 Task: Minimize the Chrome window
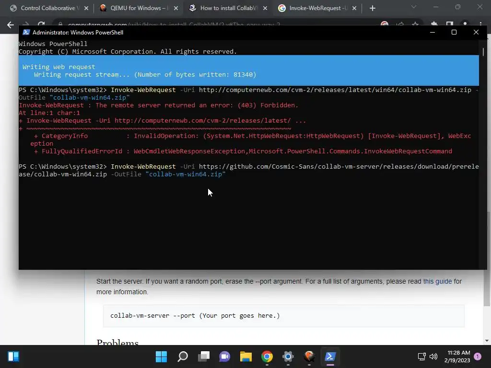(x=435, y=7)
